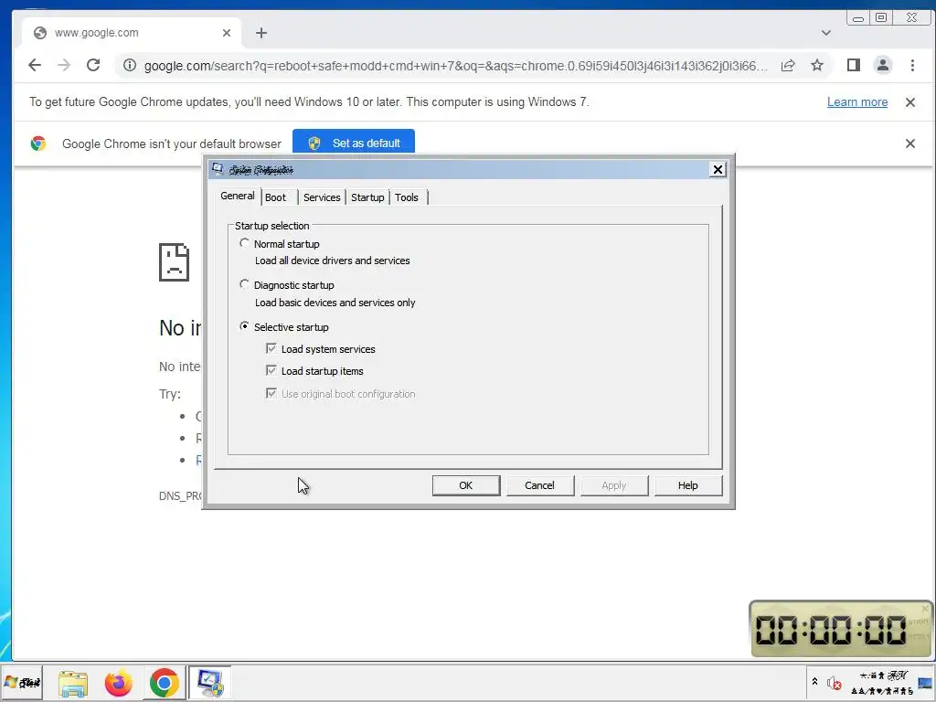Open Chrome side panel icon
This screenshot has height=702, width=936.
pyautogui.click(x=854, y=65)
